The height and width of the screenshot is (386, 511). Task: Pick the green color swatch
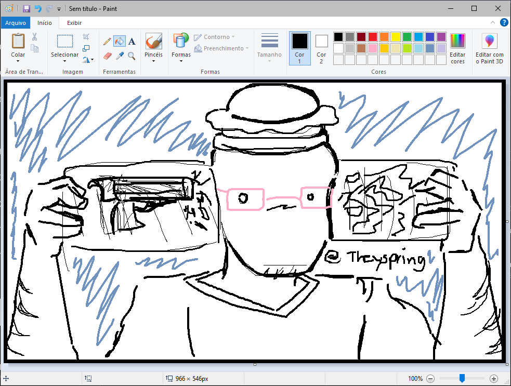tap(407, 37)
